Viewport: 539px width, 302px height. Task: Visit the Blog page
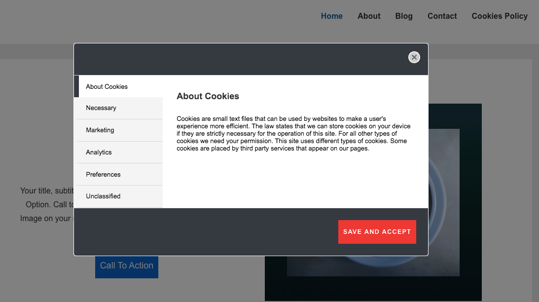tap(404, 16)
